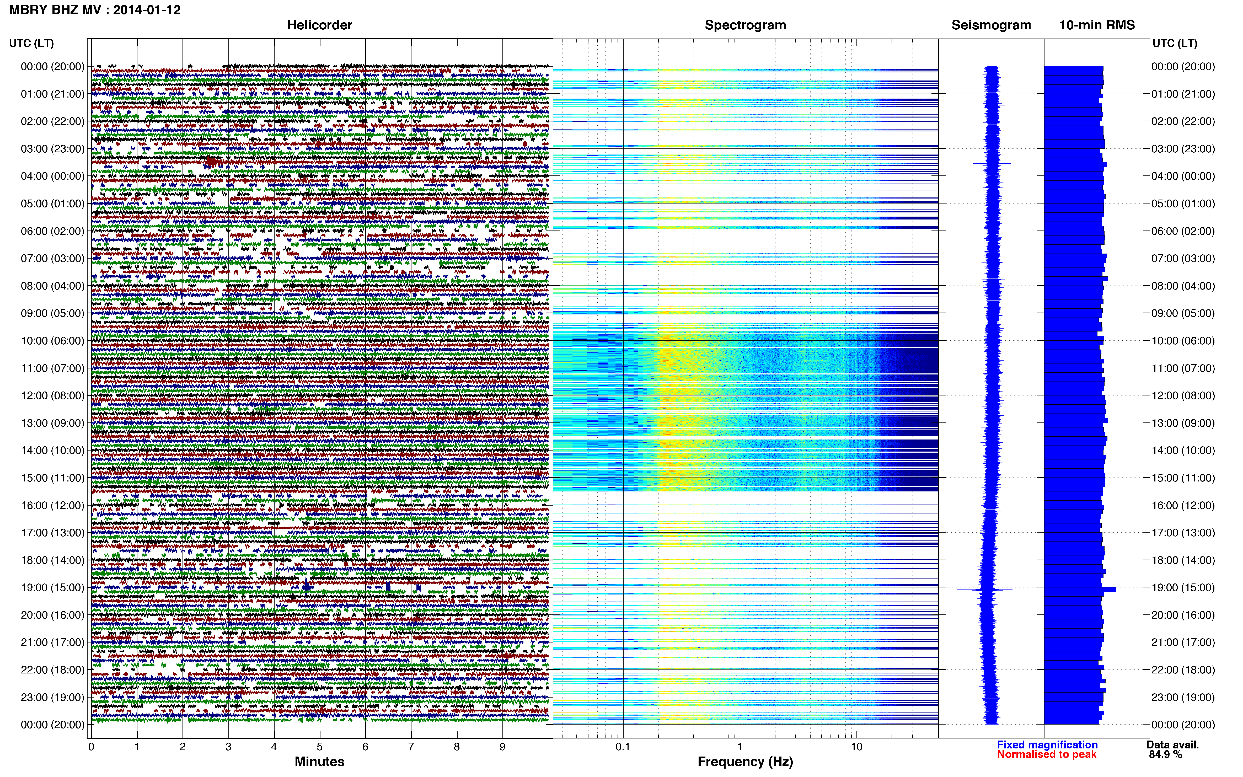Select right-axis time label 07:00 (03:00)
1243x777 pixels.
[1183, 259]
